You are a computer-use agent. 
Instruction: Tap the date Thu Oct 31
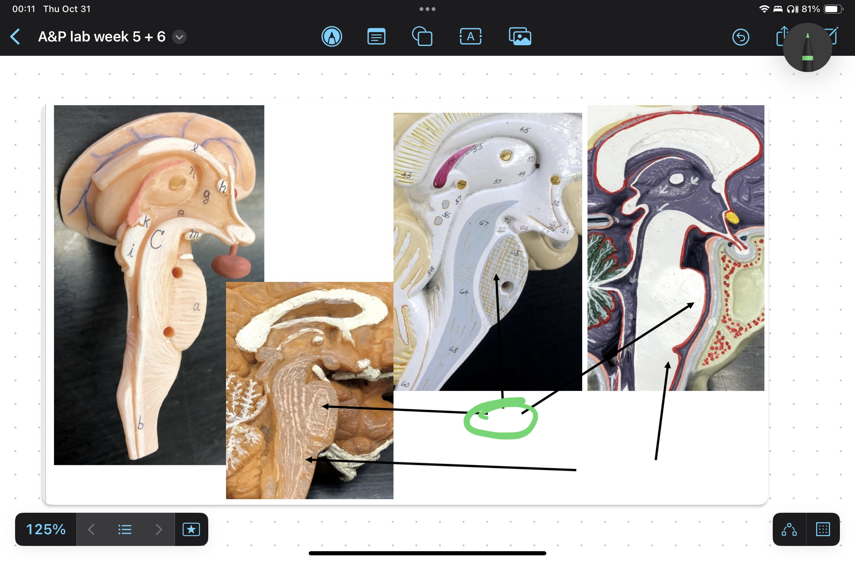[x=67, y=9]
